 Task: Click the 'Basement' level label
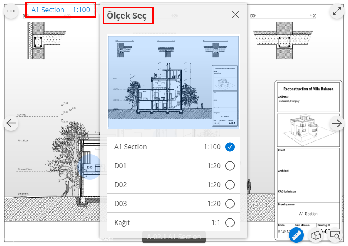point(23,193)
